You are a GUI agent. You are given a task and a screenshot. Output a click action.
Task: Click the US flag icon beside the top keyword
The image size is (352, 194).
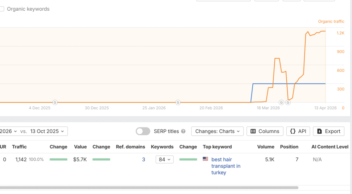click(x=206, y=159)
